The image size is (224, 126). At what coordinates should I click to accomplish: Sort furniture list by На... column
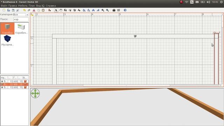coord(4,78)
